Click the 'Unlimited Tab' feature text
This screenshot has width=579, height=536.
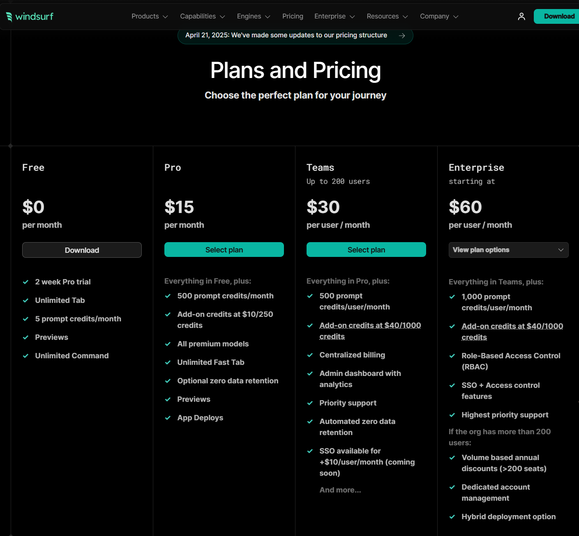click(60, 300)
